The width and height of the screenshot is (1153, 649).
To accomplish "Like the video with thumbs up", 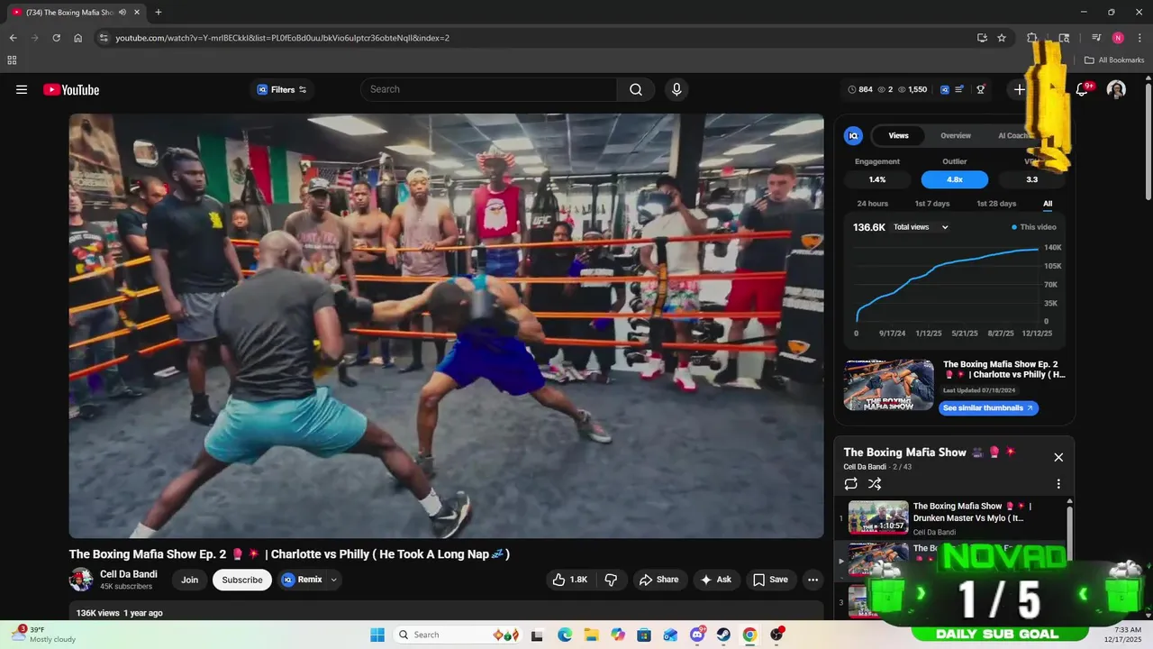I will coord(570,580).
